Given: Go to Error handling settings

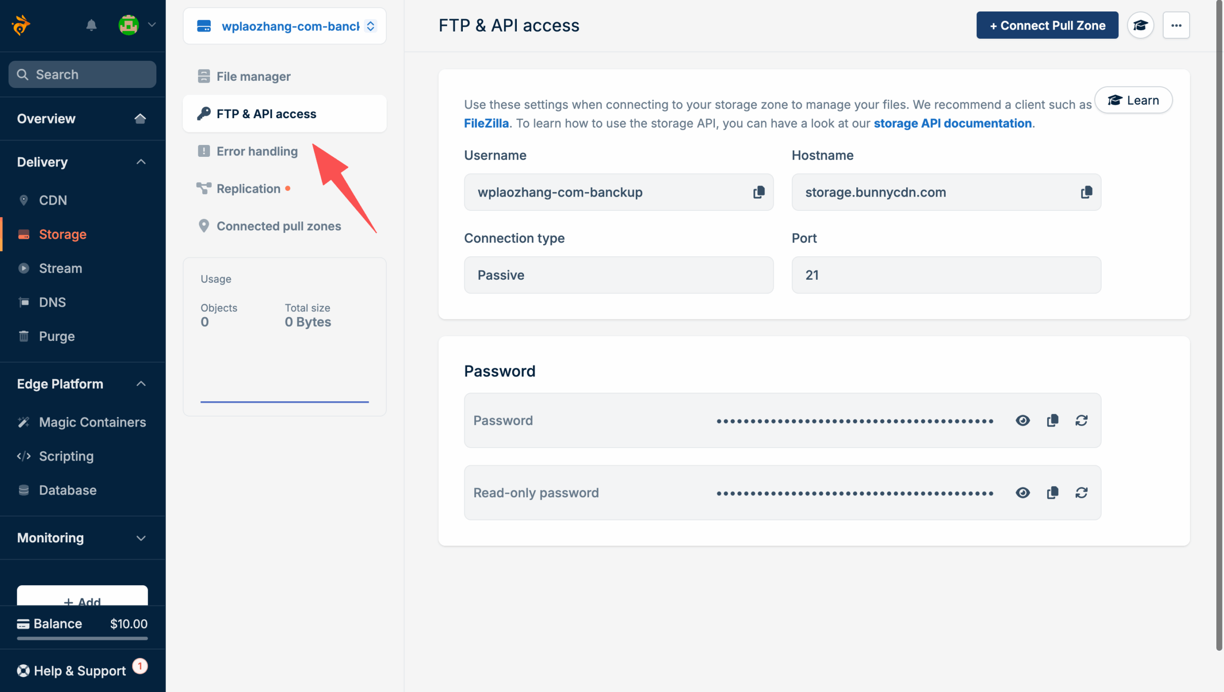Looking at the screenshot, I should 257,151.
